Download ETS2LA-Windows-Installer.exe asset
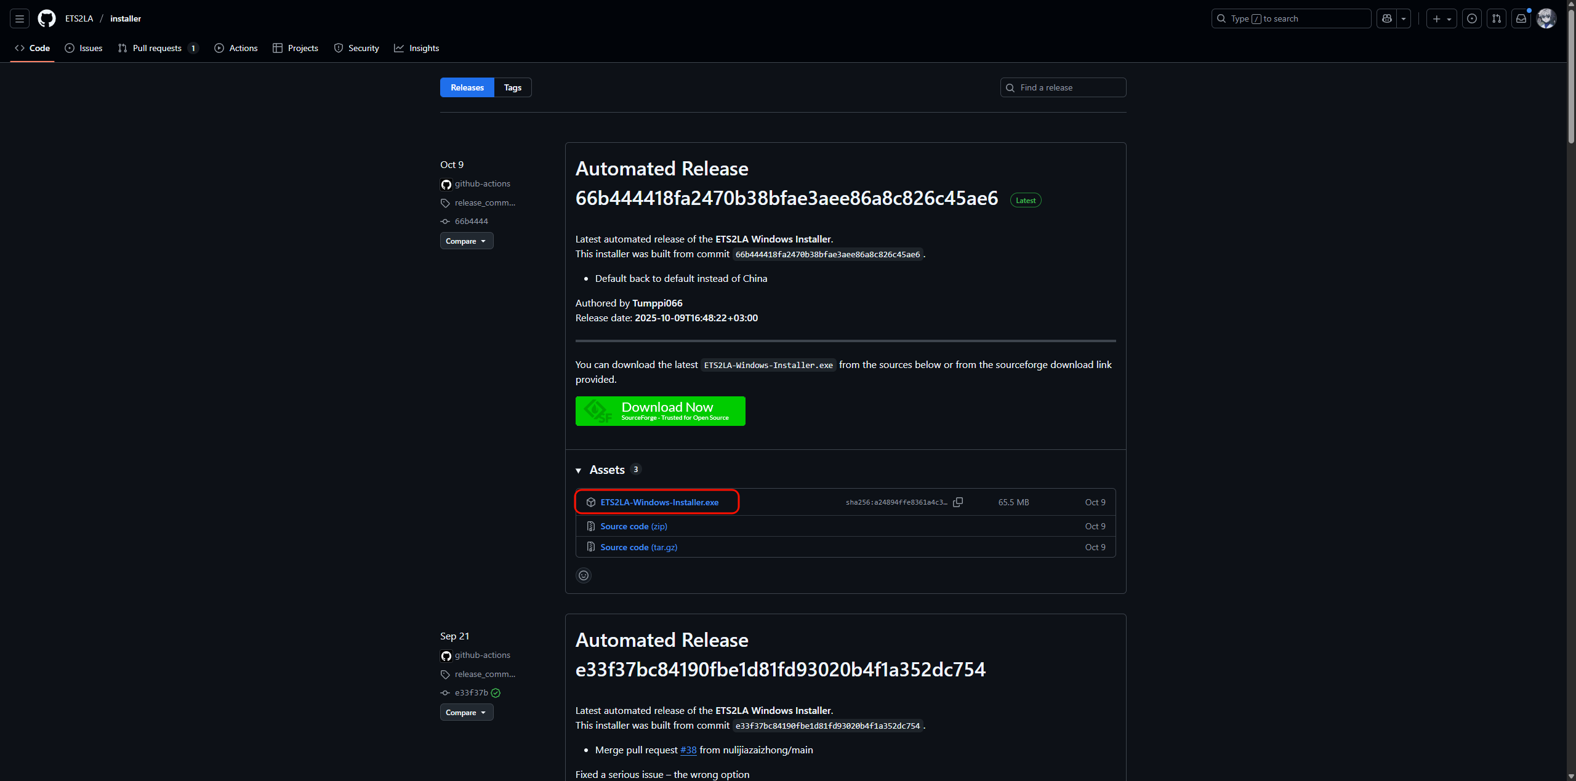The image size is (1576, 781). click(659, 502)
